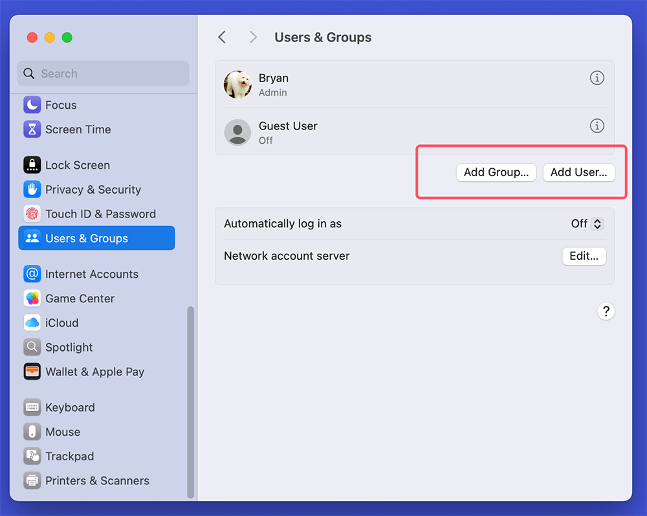Select the Wallet & Apple Pay icon
This screenshot has height=516, width=647.
coord(32,372)
